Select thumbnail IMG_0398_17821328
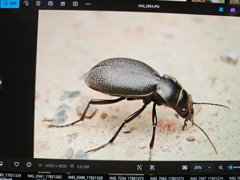Viewport: 240px width, 180px height. tap(85, 177)
